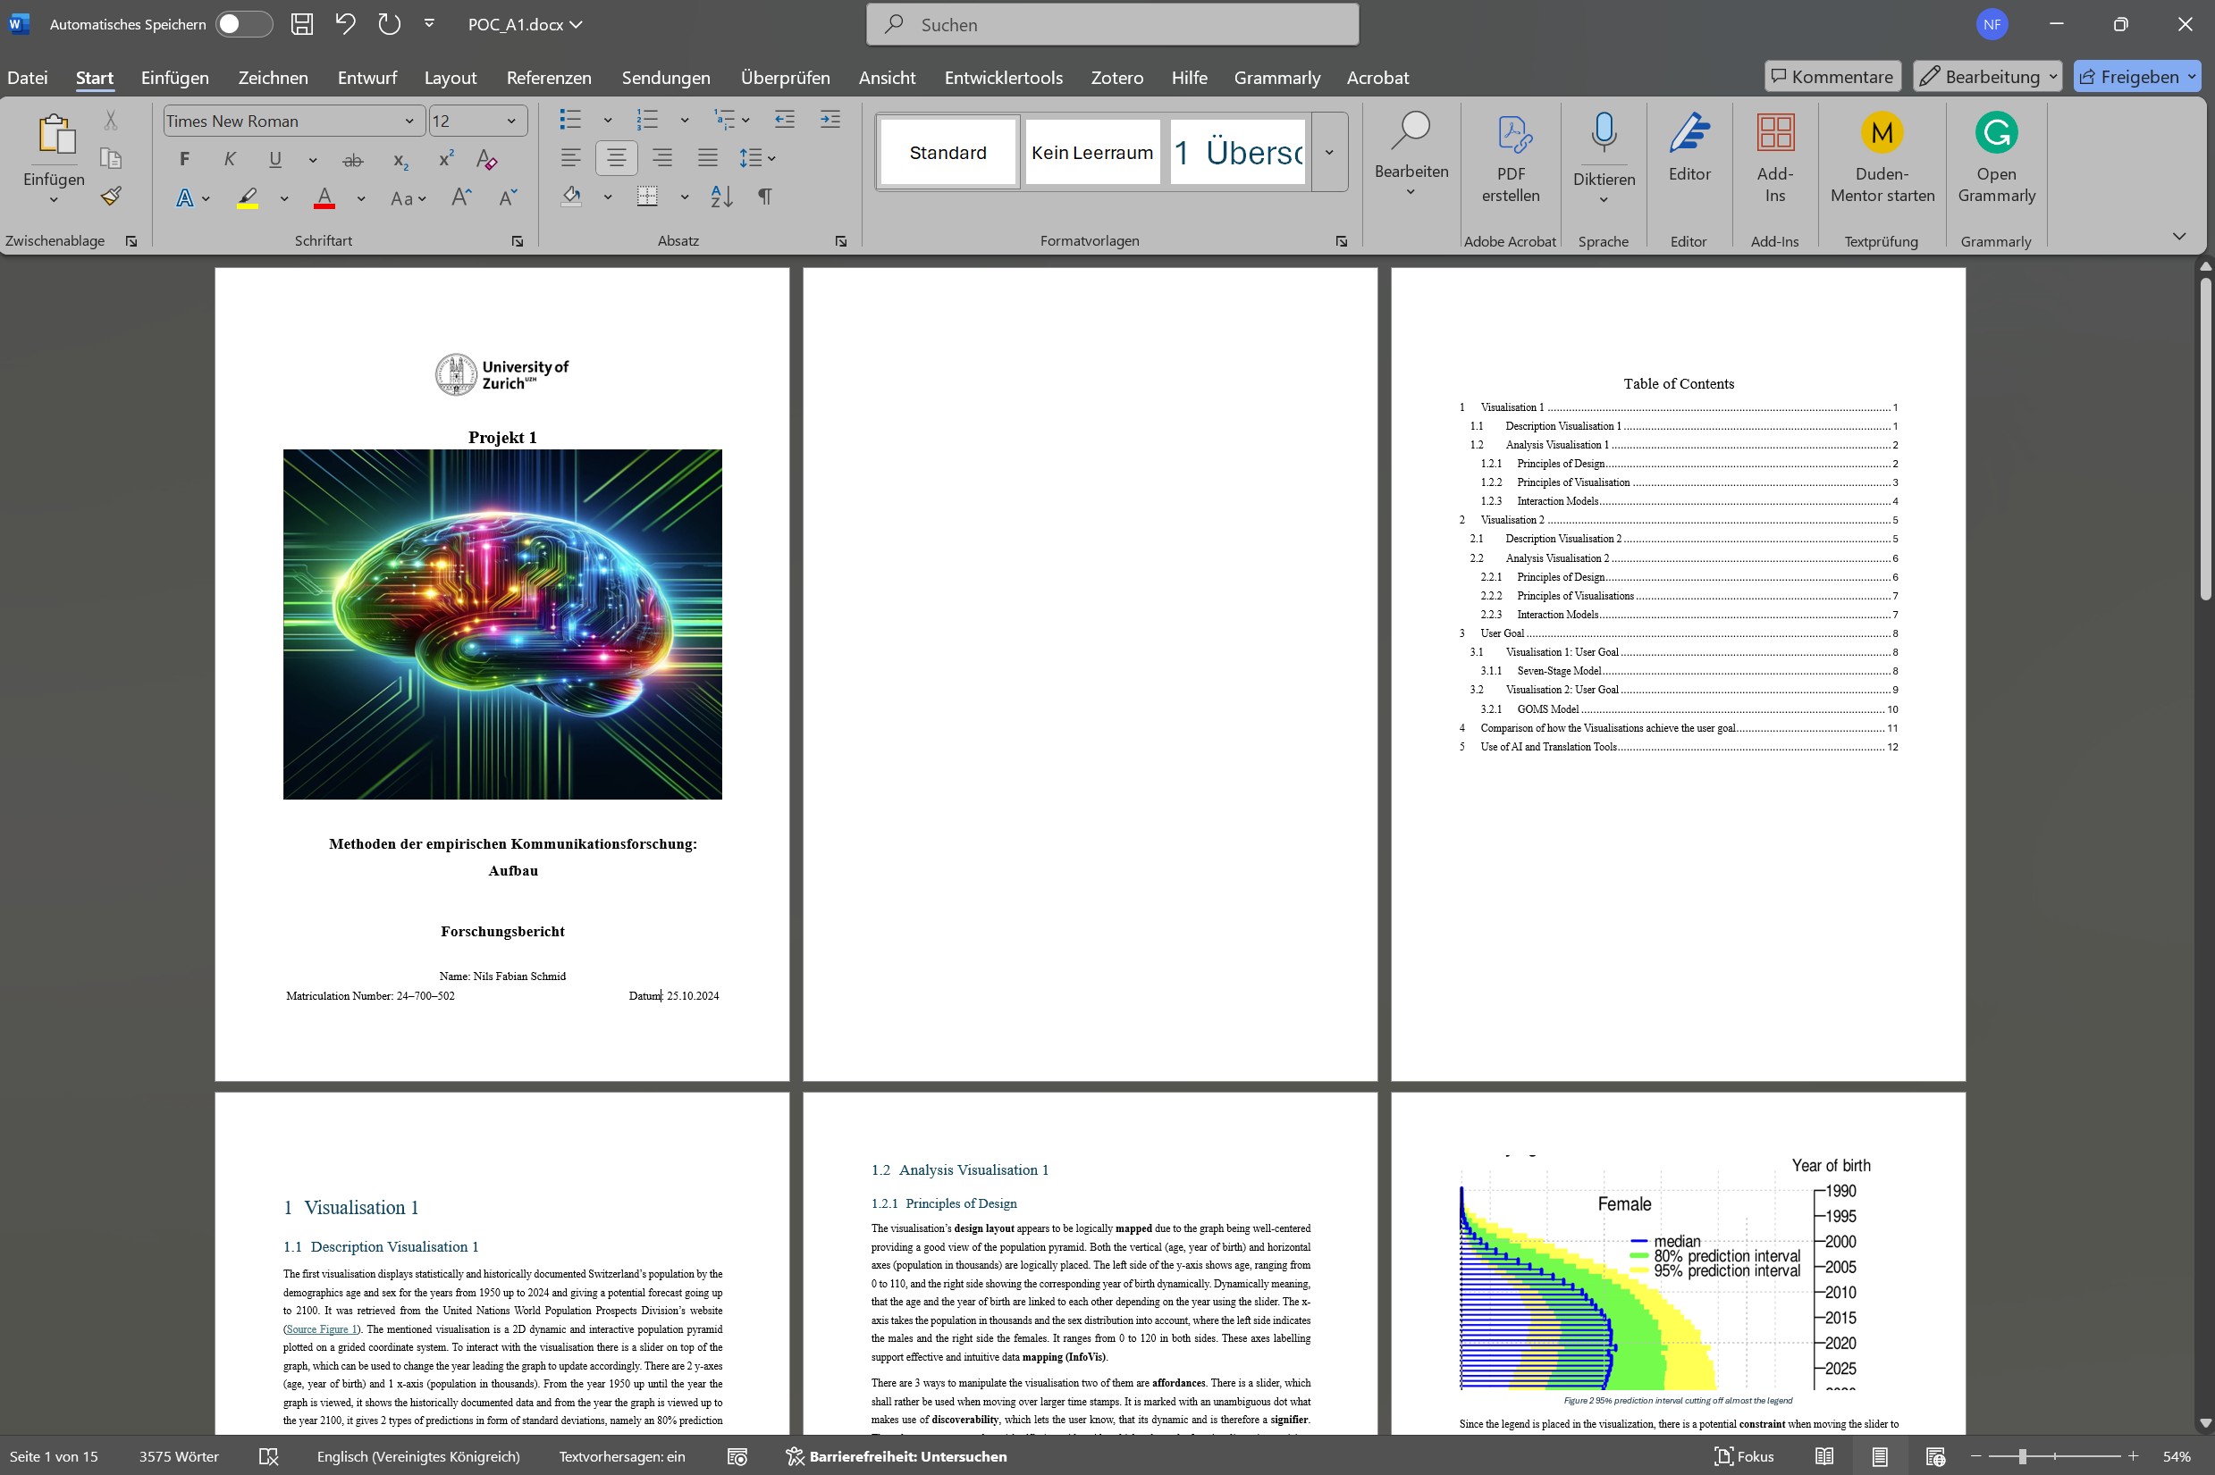
Task: Open Grammarly from the ribbon
Action: [x=1996, y=155]
